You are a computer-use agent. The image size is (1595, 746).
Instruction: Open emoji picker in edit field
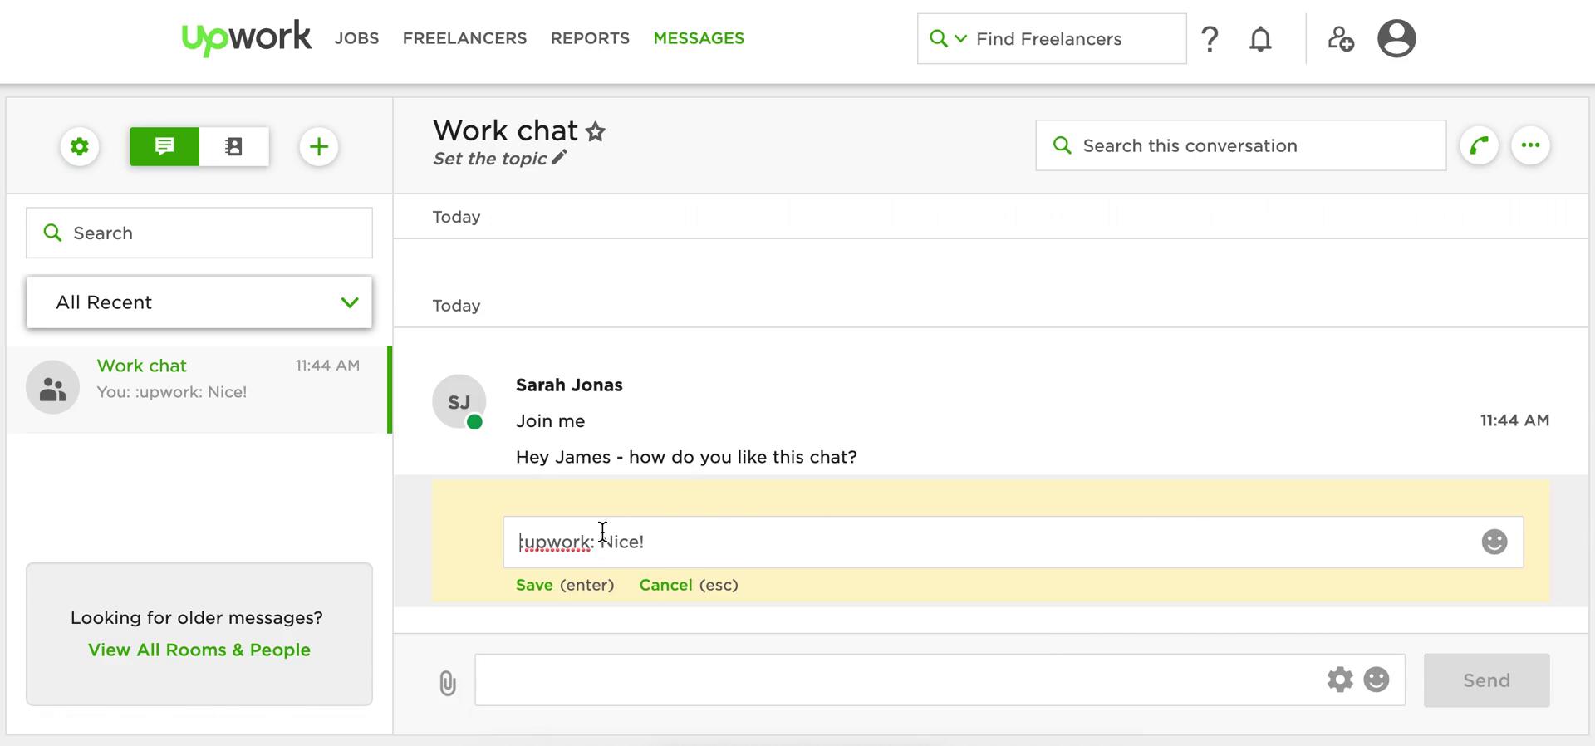[1494, 542]
